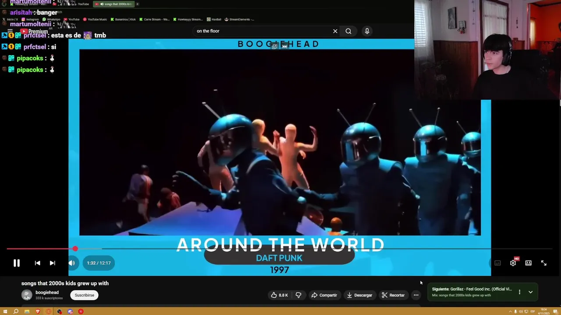This screenshot has width=561, height=315.
Task: Open YouTube Music taskbar app icon
Action: click(81, 311)
